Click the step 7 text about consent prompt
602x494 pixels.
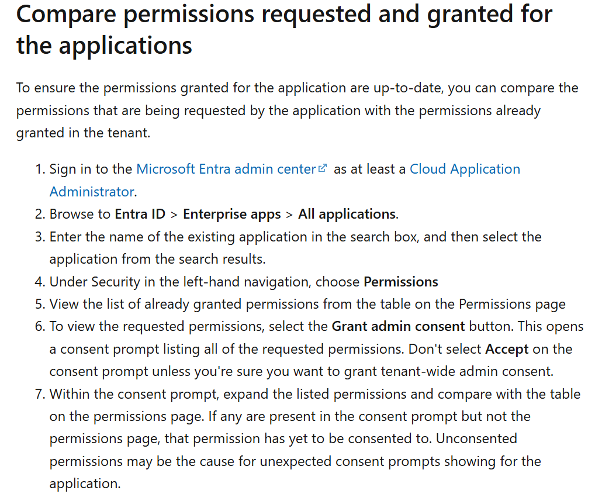[x=315, y=438]
